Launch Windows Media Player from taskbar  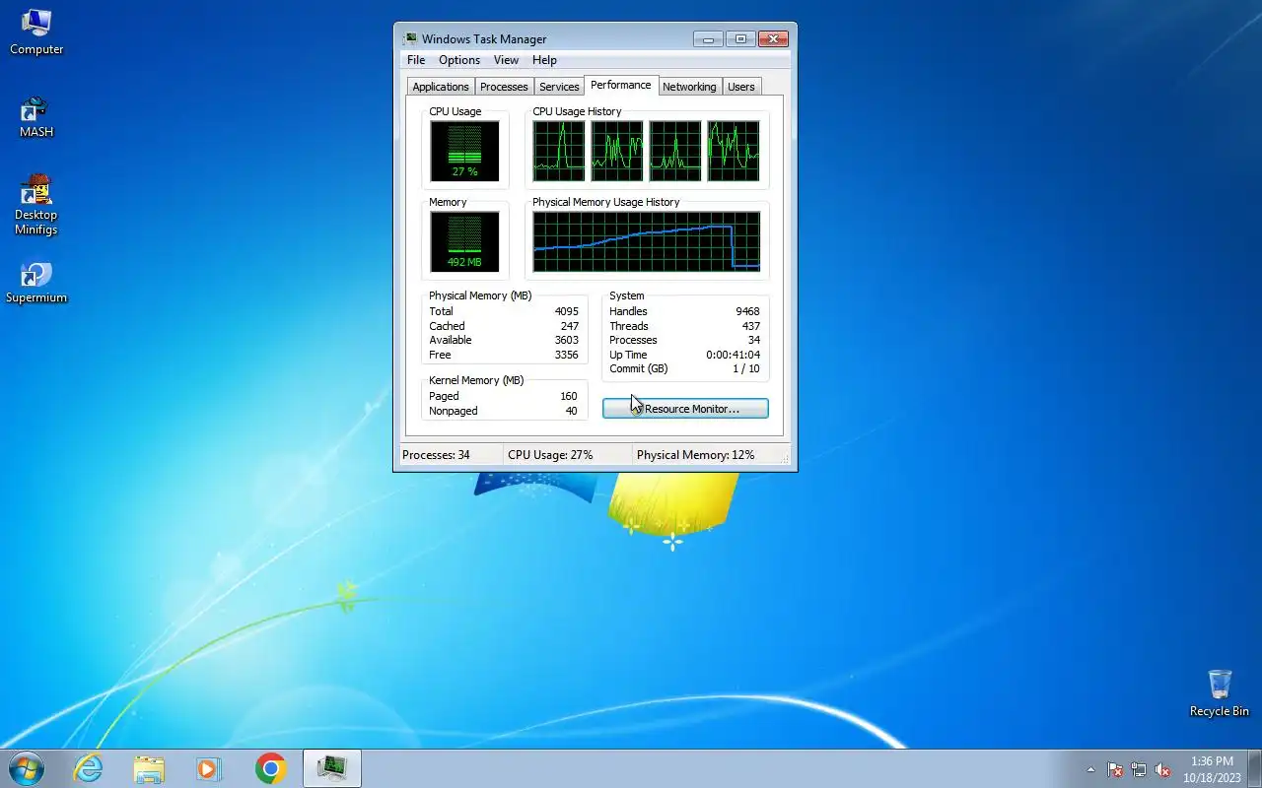[209, 768]
